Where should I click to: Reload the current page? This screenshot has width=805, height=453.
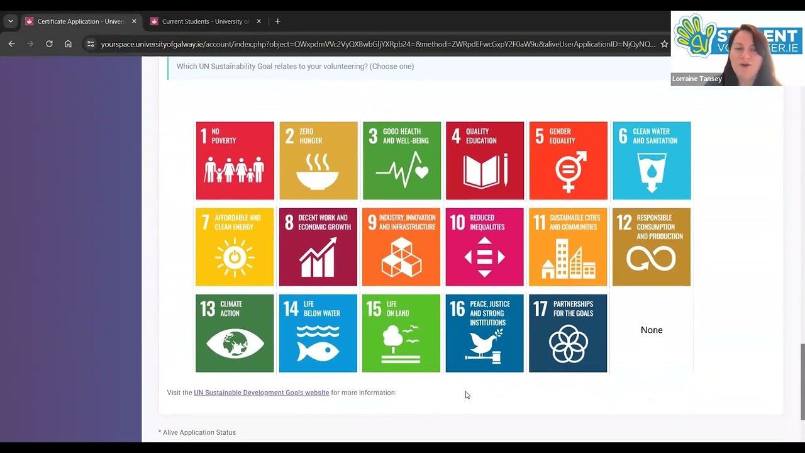coord(49,44)
